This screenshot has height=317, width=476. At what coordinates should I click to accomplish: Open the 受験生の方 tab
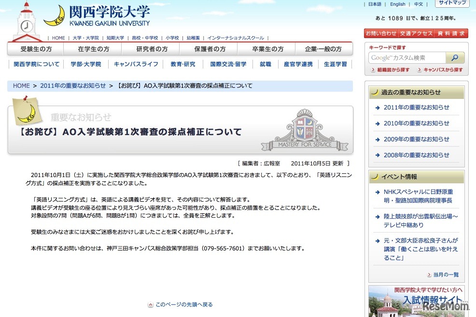36,49
